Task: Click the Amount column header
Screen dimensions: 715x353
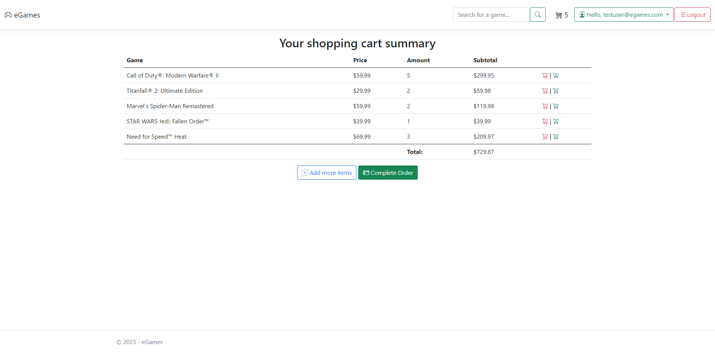Action: 418,60
